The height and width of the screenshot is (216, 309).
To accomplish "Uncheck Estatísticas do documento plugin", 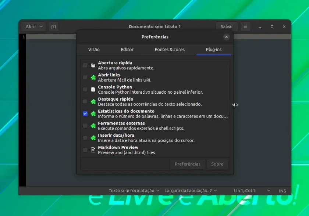I will point(85,114).
